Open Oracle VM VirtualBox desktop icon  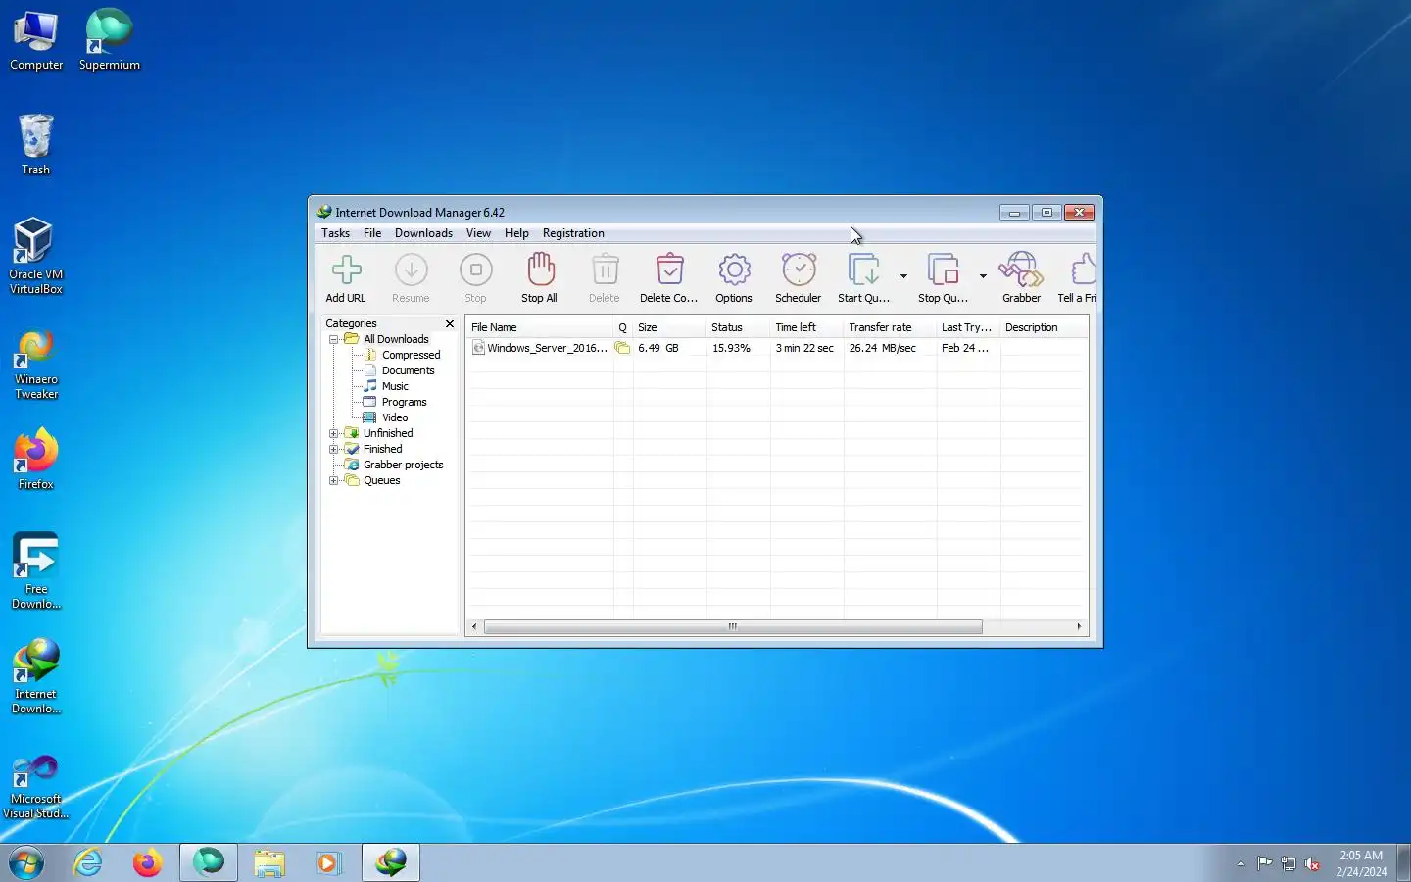36,257
